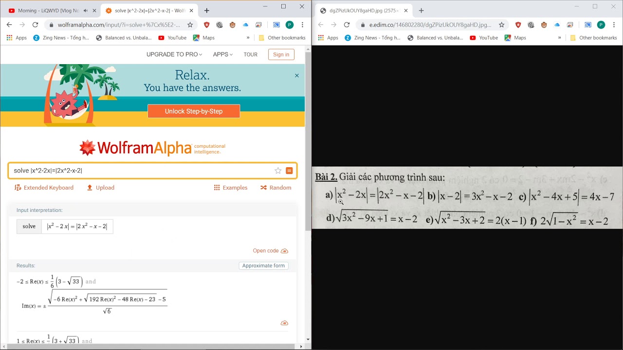This screenshot has width=623, height=350.
Task: Bookmark the WolframAlpha page with the star
Action: click(x=190, y=25)
